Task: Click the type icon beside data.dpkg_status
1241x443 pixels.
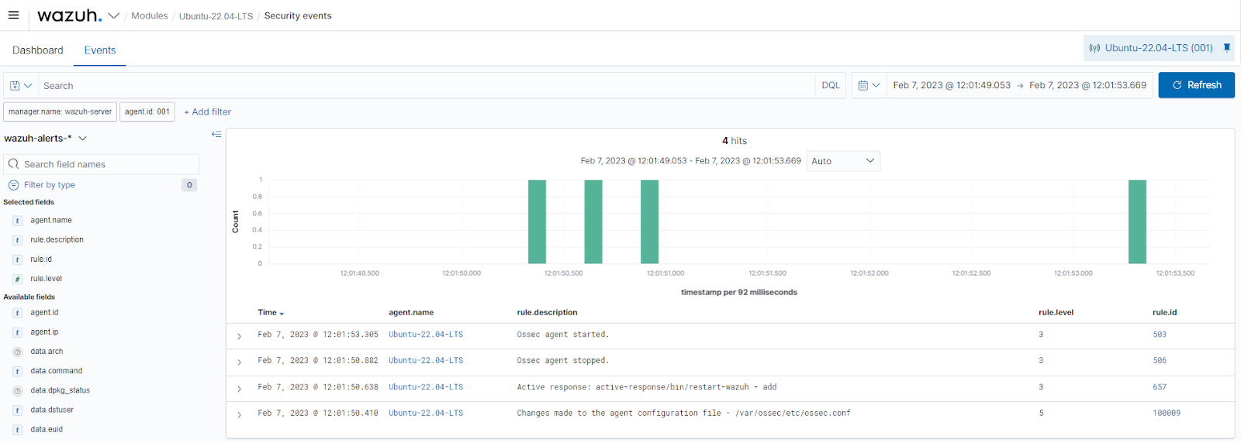Action: click(x=17, y=391)
